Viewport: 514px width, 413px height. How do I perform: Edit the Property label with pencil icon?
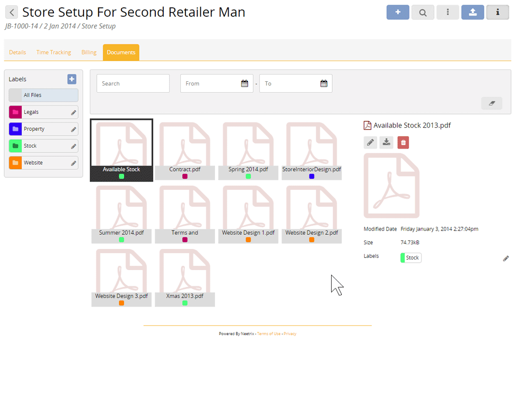pos(73,130)
